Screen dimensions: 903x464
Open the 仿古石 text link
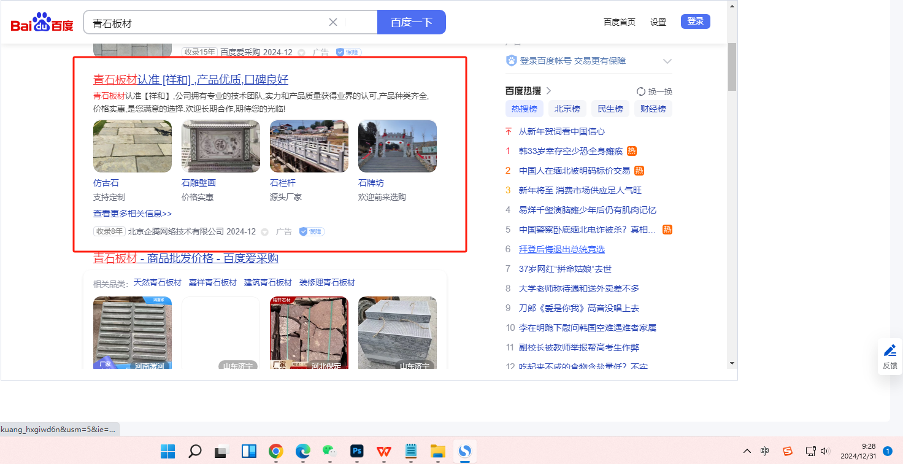click(106, 183)
